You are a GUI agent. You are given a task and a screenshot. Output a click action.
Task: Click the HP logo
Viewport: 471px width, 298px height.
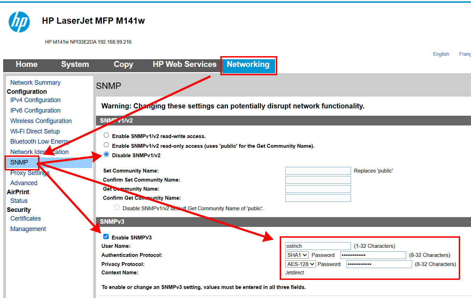pyautogui.click(x=19, y=22)
